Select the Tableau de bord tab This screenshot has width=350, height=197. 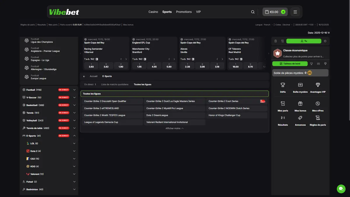290,64
